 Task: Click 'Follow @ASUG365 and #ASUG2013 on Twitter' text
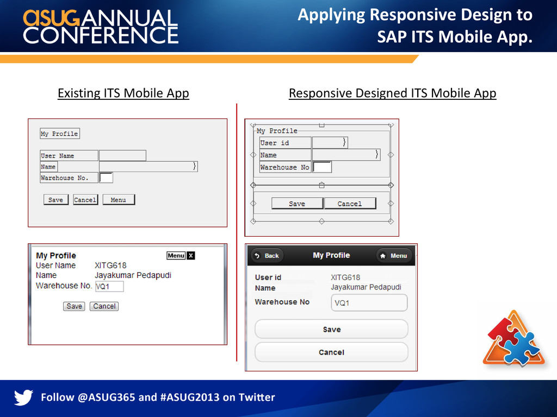(x=158, y=397)
